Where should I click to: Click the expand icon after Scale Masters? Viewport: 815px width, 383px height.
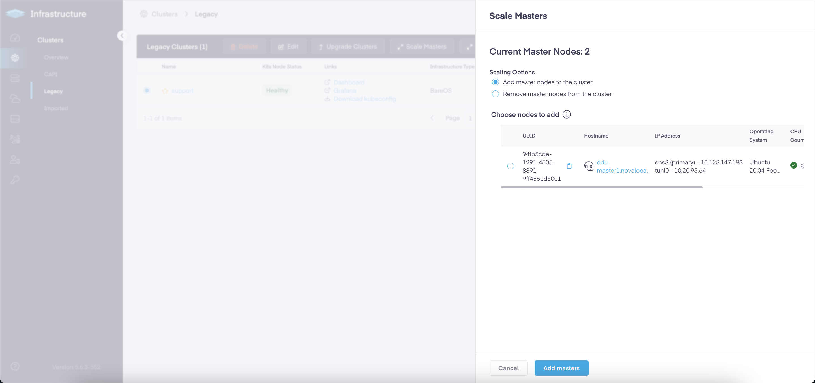tap(469, 47)
